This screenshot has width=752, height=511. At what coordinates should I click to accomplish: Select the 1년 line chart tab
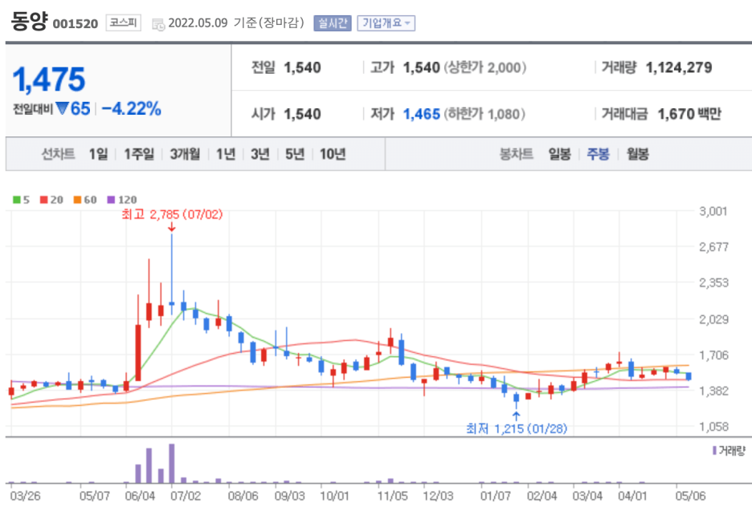coord(226,154)
